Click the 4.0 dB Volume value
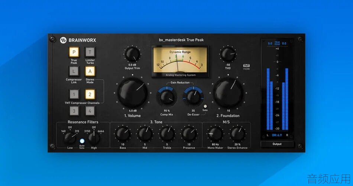 [133, 111]
